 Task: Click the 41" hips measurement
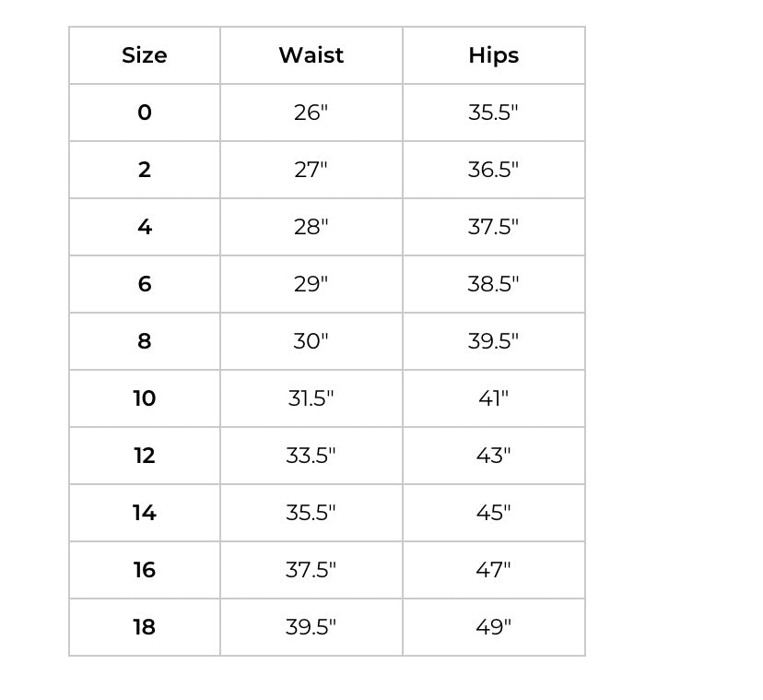[x=493, y=398]
